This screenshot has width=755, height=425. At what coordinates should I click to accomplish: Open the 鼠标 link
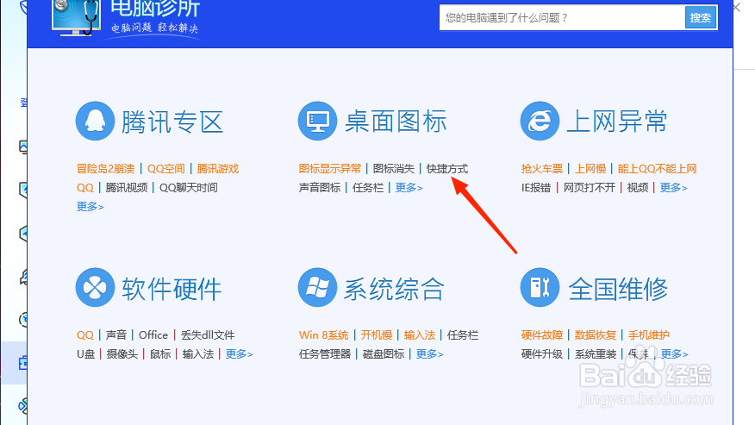pyautogui.click(x=160, y=353)
